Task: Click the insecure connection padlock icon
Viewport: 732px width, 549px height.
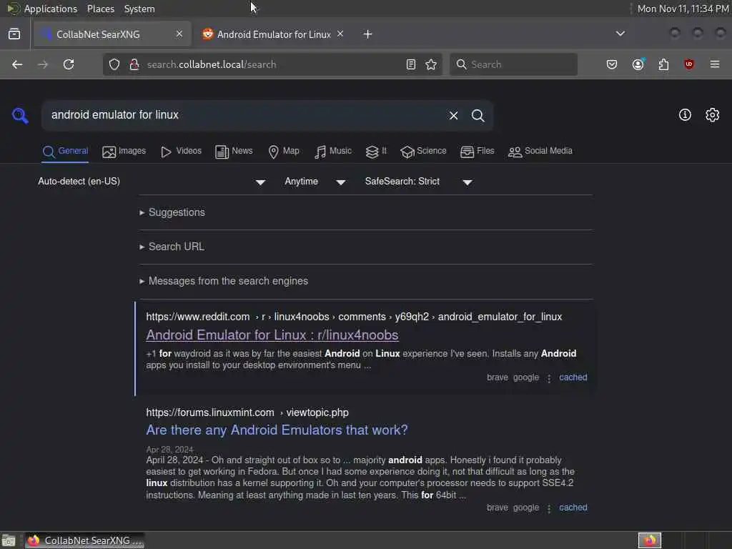Action: point(134,64)
